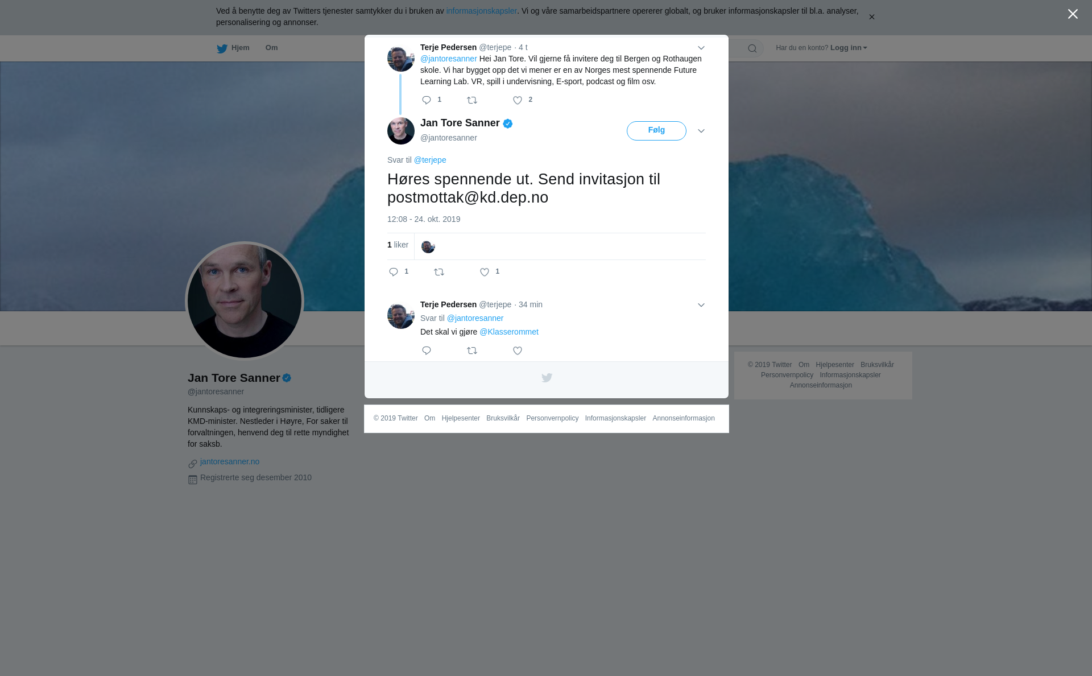Retweet Jan Tore Sanner's reply tweet
Viewport: 1092px width, 676px height.
coord(439,273)
